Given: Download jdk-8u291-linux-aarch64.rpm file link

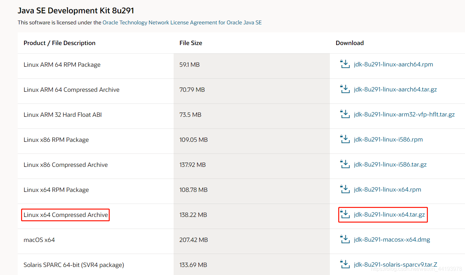Looking at the screenshot, I should point(393,64).
